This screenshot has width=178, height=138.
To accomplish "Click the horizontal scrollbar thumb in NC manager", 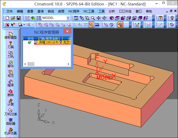I will [31, 64].
